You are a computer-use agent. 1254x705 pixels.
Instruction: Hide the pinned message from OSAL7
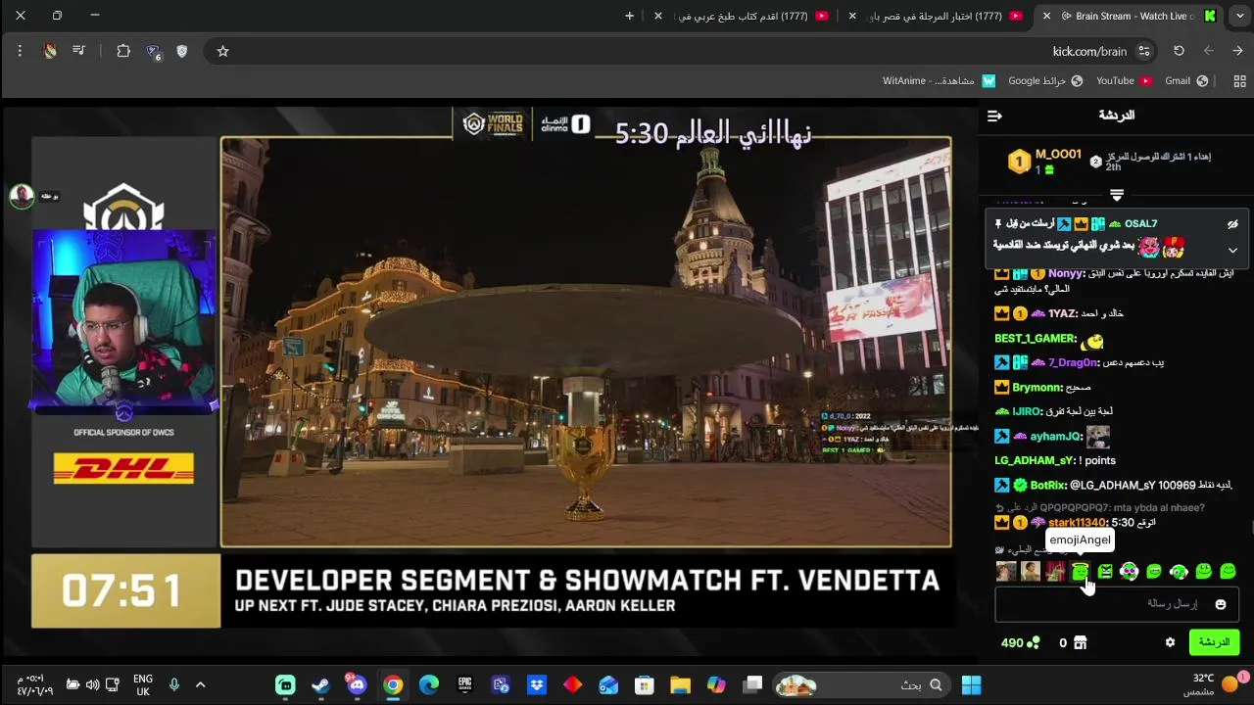coord(1232,224)
